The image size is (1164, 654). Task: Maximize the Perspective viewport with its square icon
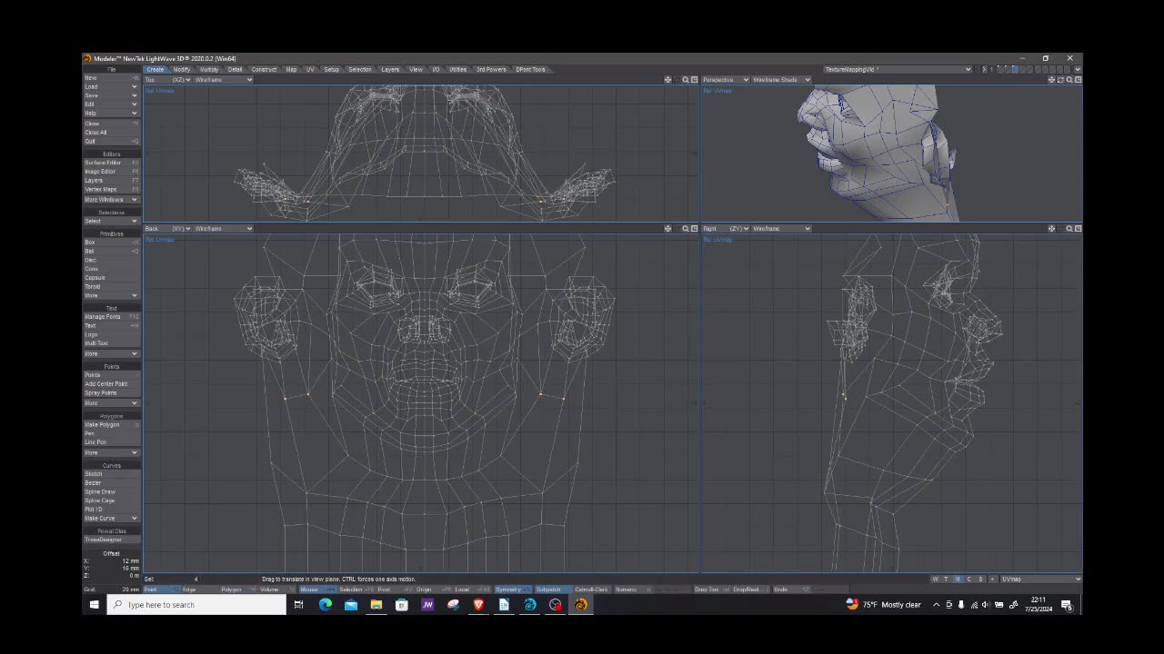(x=1078, y=80)
